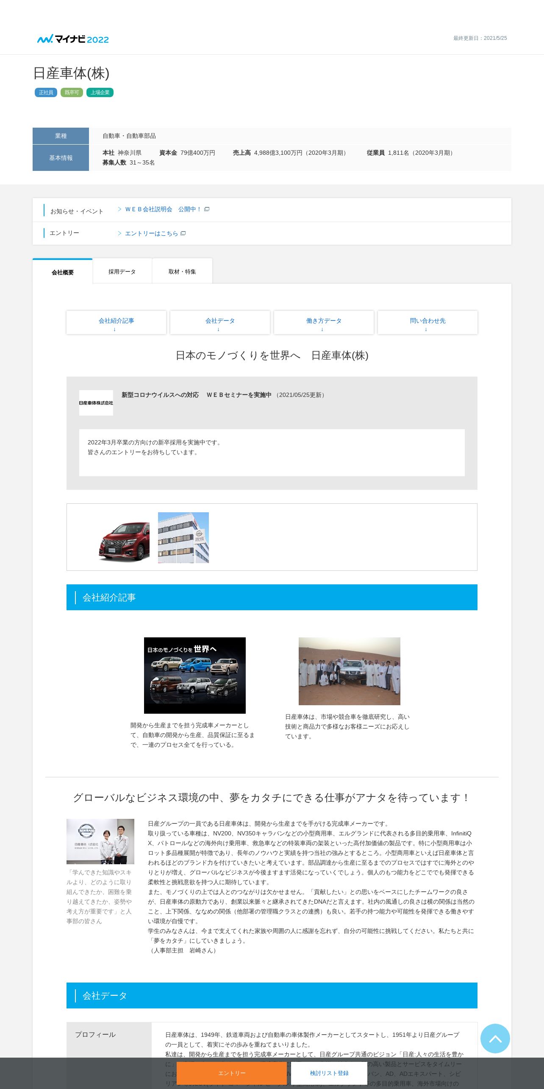Open the エントリーはこちら link

[152, 233]
